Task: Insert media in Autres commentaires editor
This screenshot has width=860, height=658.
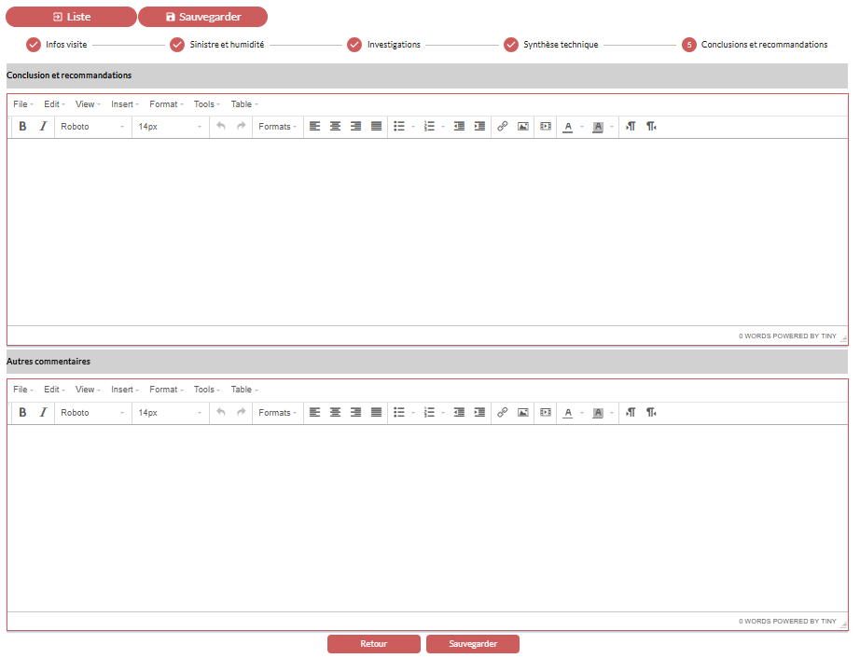Action: click(x=546, y=413)
